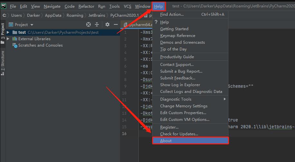
Task: Select Scratches and Consoles tree row
Action: click(x=63, y=45)
